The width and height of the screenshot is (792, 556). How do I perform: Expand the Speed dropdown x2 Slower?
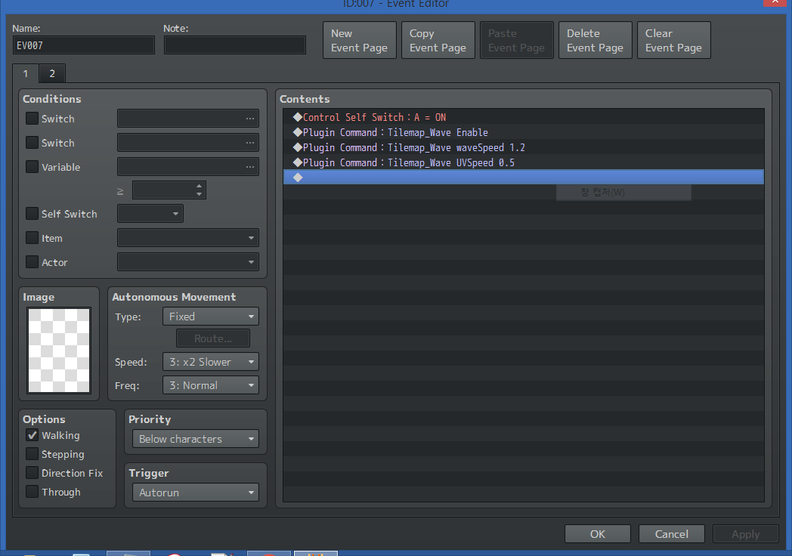[211, 362]
